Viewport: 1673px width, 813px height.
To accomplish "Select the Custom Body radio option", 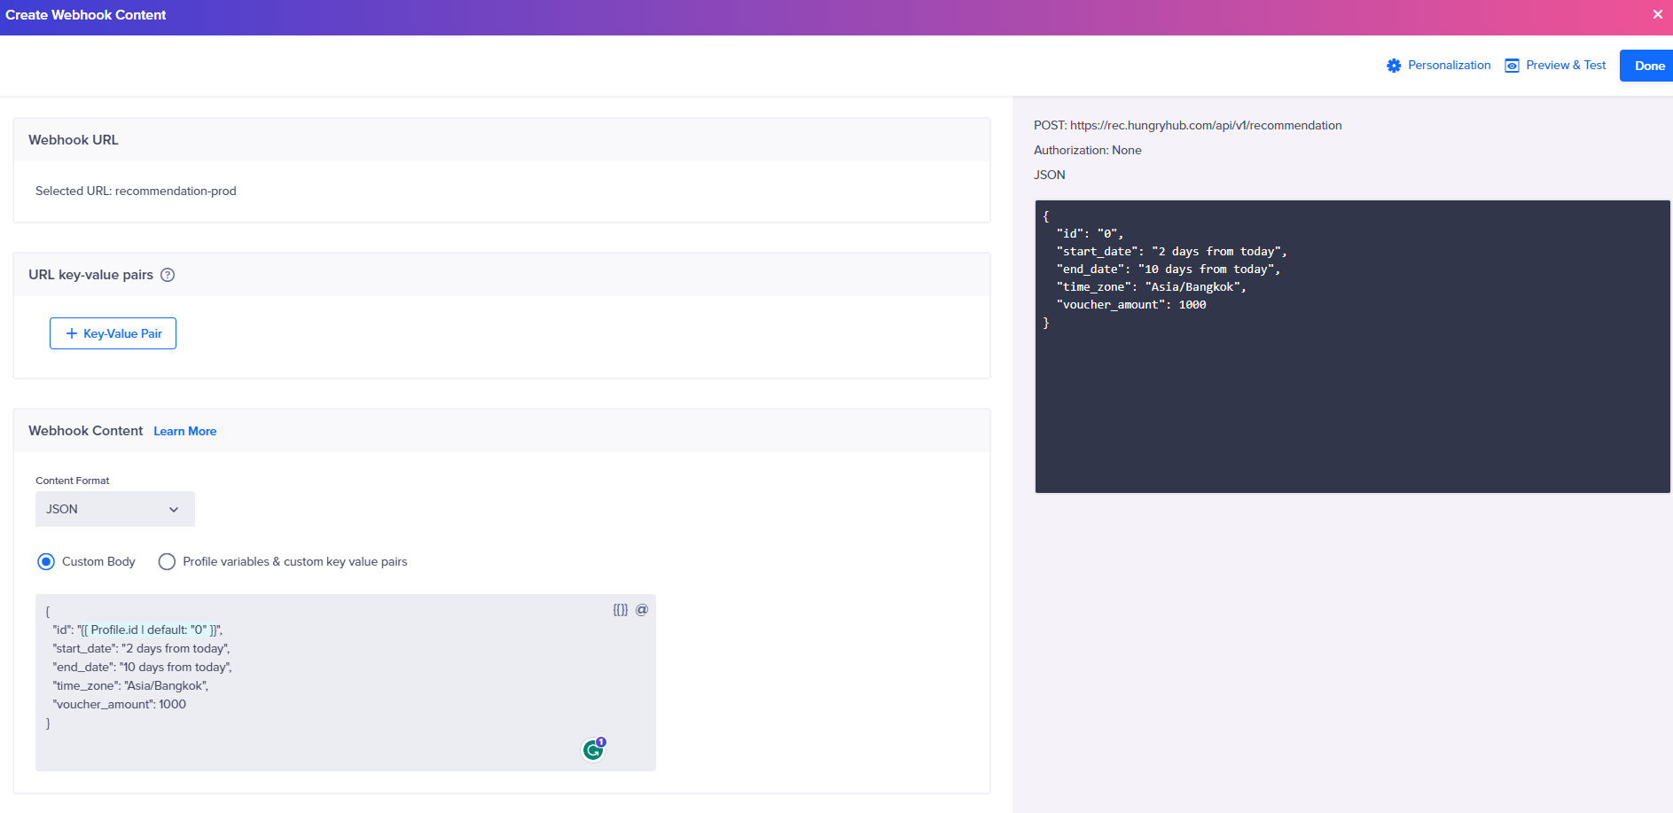I will pos(46,562).
